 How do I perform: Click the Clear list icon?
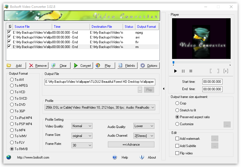point(54,65)
